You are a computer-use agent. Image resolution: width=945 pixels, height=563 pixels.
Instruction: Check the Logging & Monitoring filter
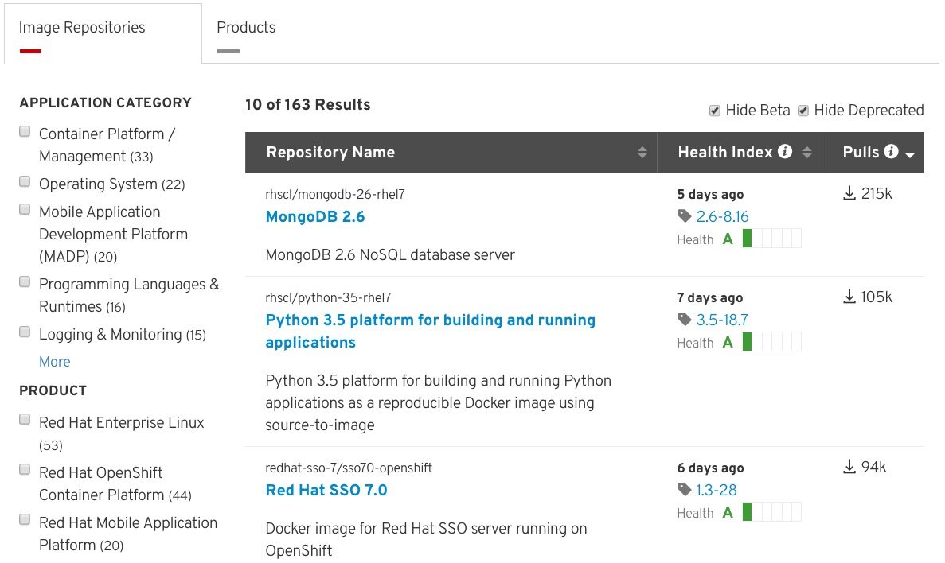click(25, 332)
